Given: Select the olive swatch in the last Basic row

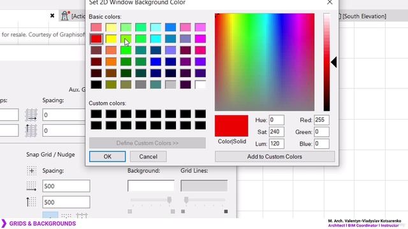Looking at the screenshot, I should (111, 85).
